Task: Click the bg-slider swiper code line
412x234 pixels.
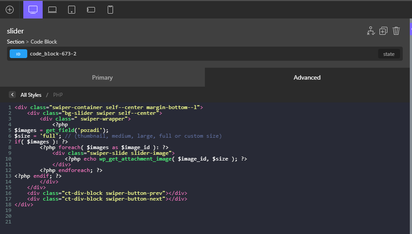Action: click(x=95, y=113)
